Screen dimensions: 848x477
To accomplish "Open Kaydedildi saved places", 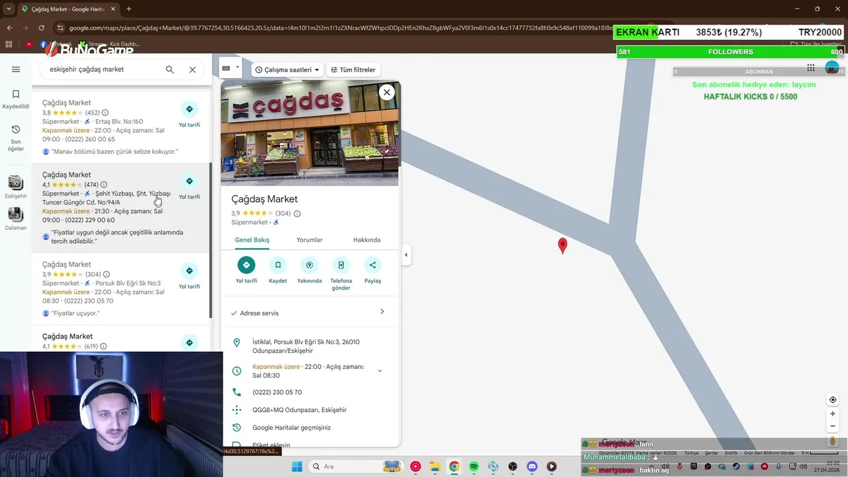I will coord(16,99).
